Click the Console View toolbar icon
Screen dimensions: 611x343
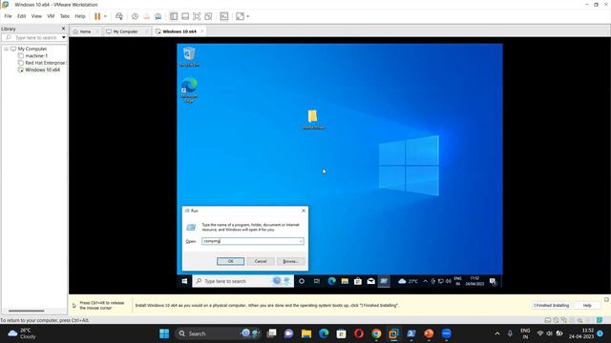pos(224,16)
